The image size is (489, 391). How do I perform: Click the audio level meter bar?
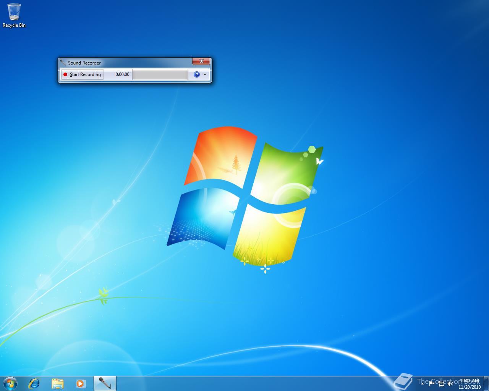pyautogui.click(x=160, y=74)
